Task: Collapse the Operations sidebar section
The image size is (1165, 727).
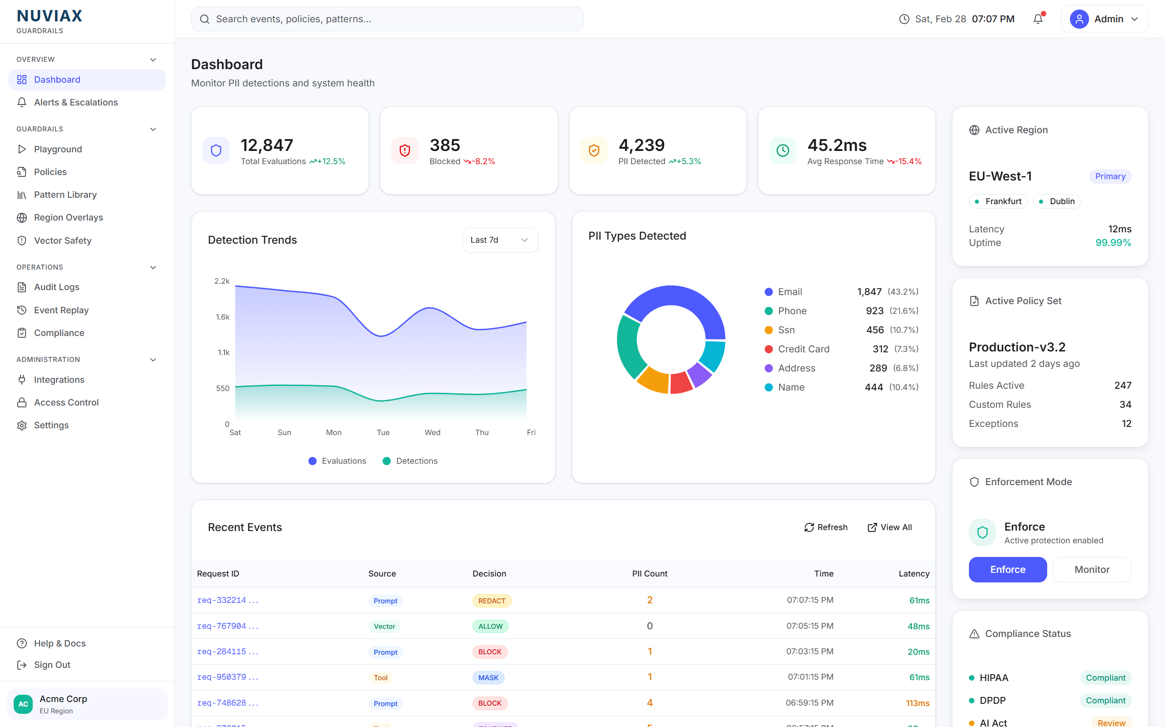Action: pyautogui.click(x=153, y=267)
